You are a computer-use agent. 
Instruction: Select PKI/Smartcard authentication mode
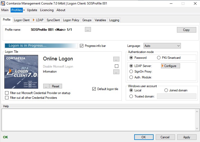coord(159,58)
